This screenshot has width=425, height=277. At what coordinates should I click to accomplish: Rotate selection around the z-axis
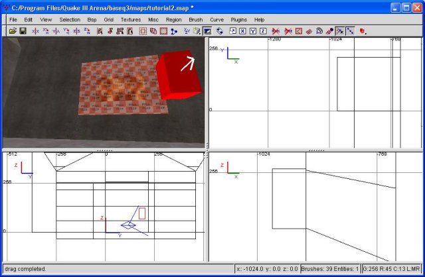tap(87, 31)
